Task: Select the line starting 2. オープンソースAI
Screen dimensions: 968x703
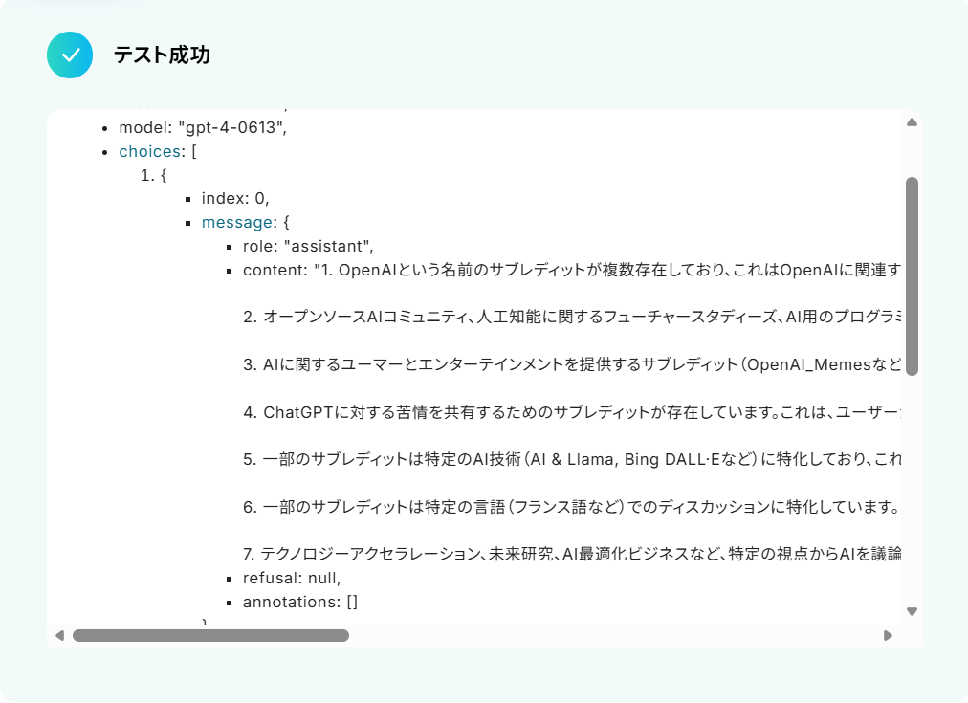Action: [x=572, y=318]
